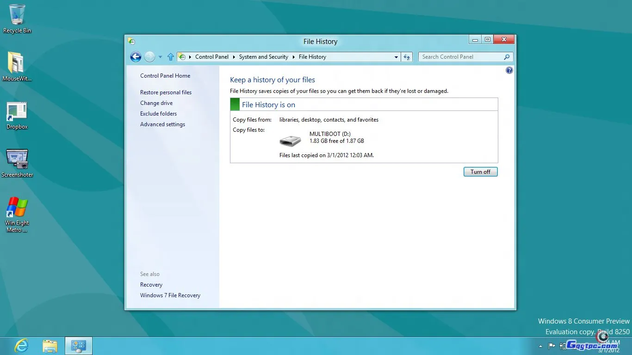The height and width of the screenshot is (355, 632).
Task: Turn off File History
Action: 480,172
